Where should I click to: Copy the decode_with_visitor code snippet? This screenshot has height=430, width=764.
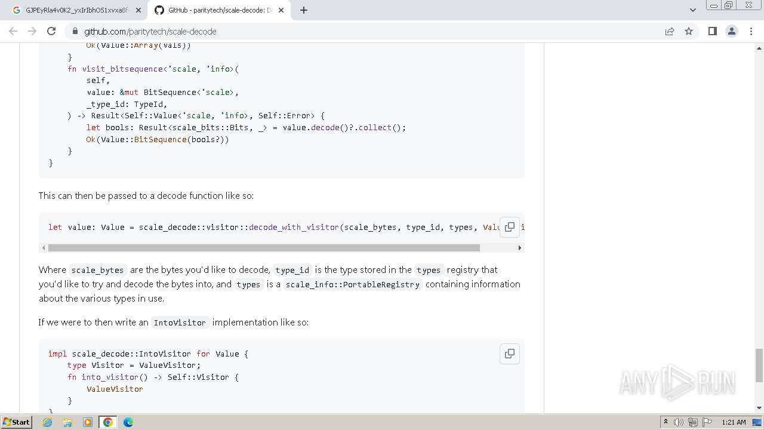point(510,227)
